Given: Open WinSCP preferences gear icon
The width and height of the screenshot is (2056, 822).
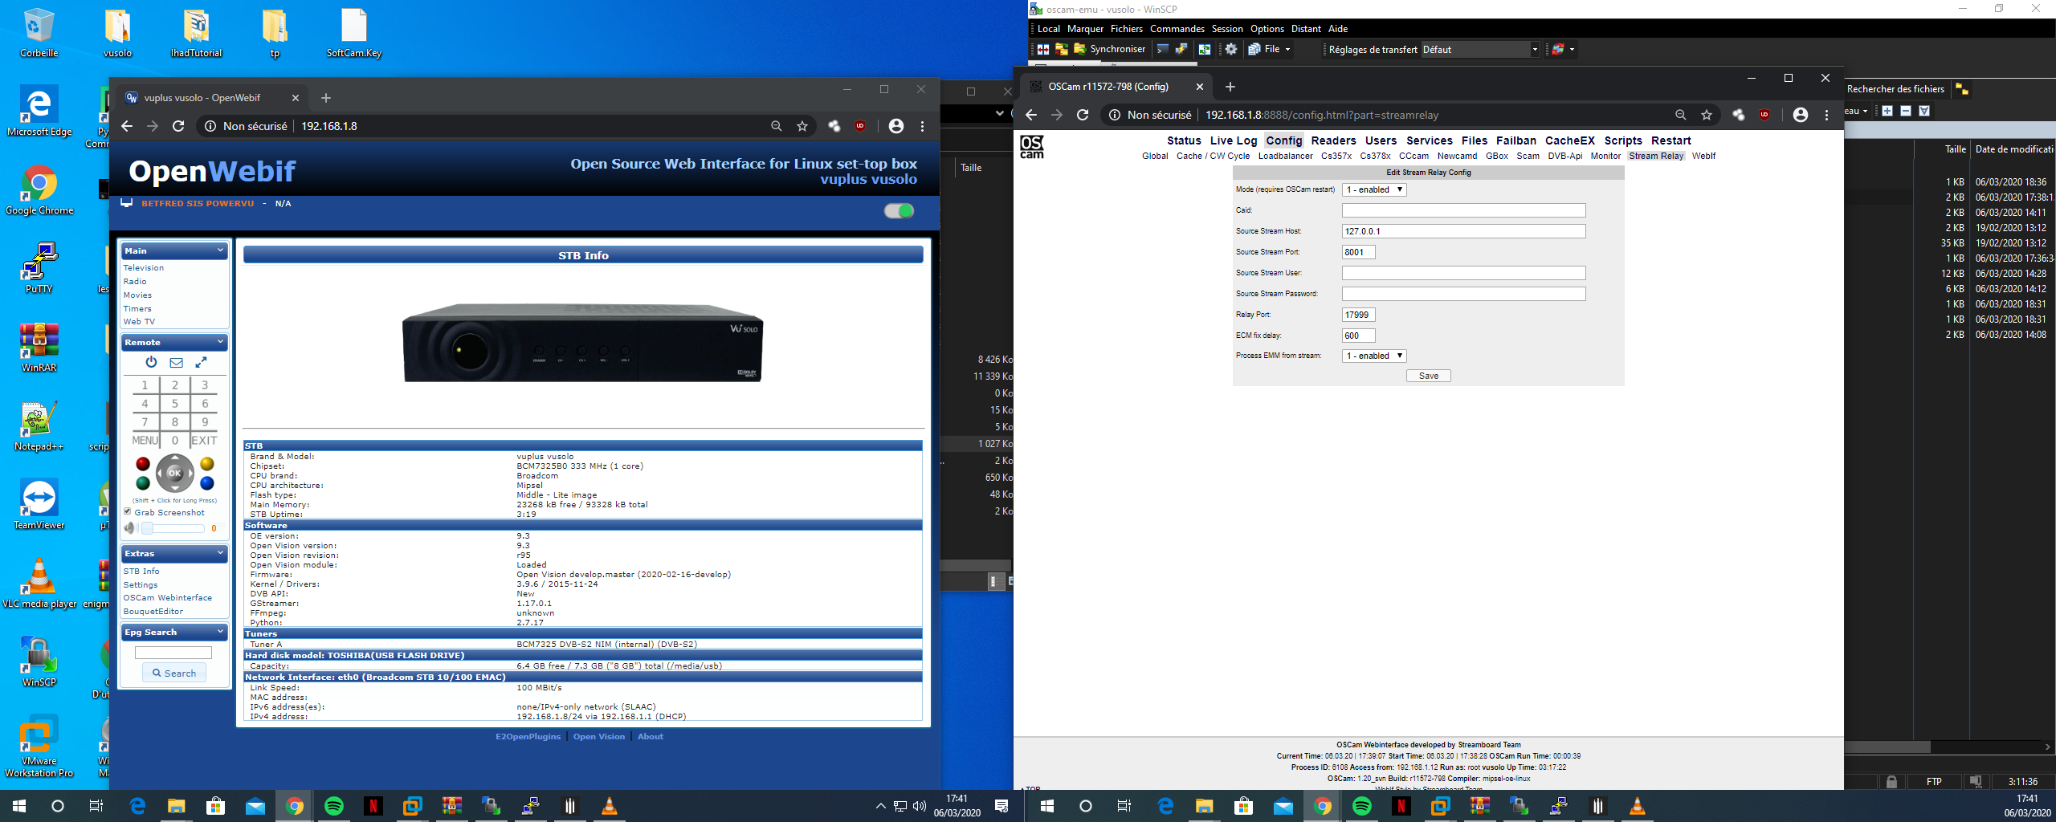Looking at the screenshot, I should (x=1230, y=49).
